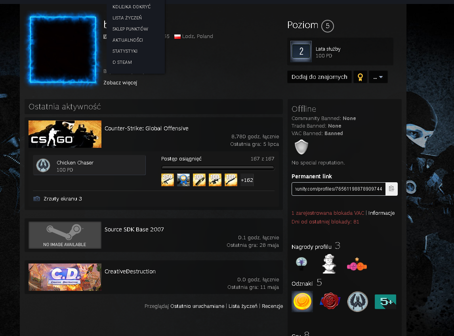Expand the +162 more achievements
Image resolution: width=454 pixels, height=336 pixels.
(247, 180)
